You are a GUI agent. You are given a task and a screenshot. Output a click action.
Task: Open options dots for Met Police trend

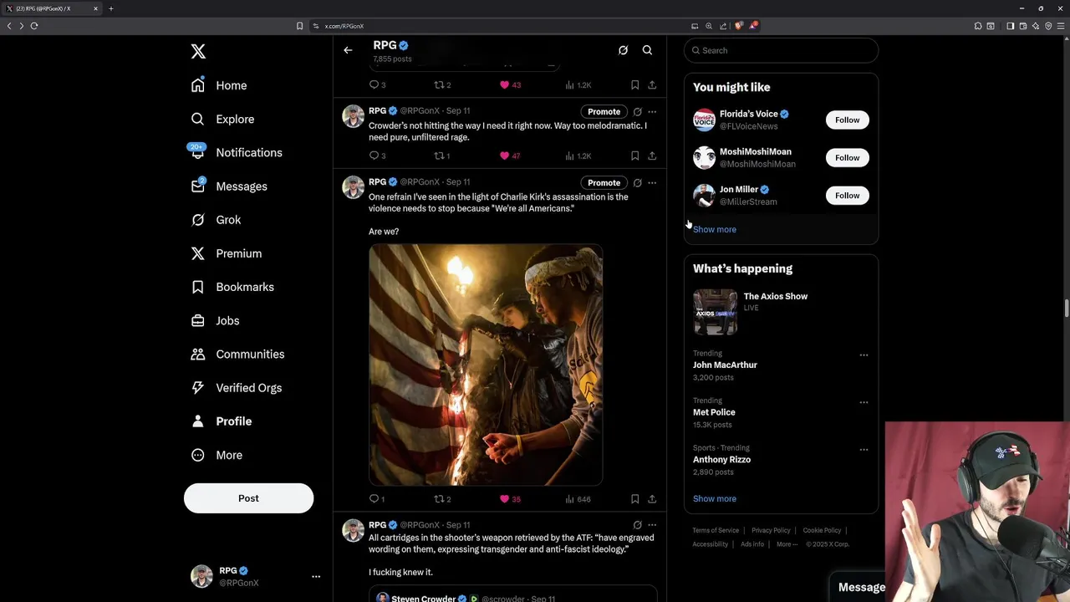click(x=864, y=402)
